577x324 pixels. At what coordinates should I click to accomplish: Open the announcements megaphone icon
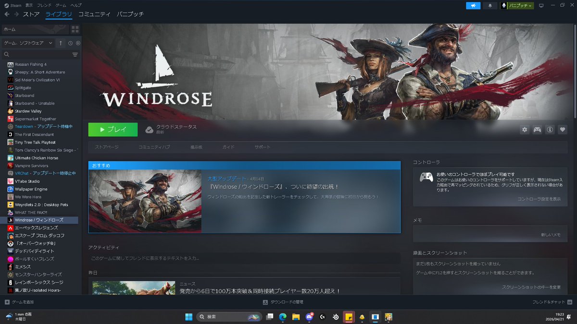point(473,5)
